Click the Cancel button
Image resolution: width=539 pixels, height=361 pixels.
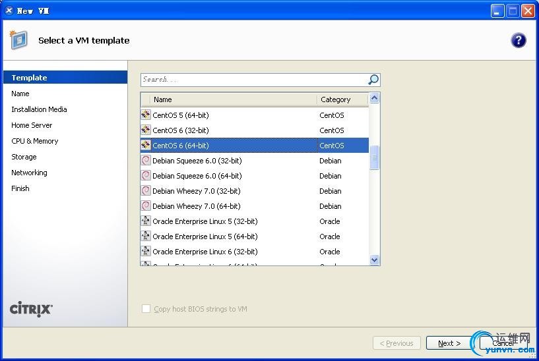[503, 343]
